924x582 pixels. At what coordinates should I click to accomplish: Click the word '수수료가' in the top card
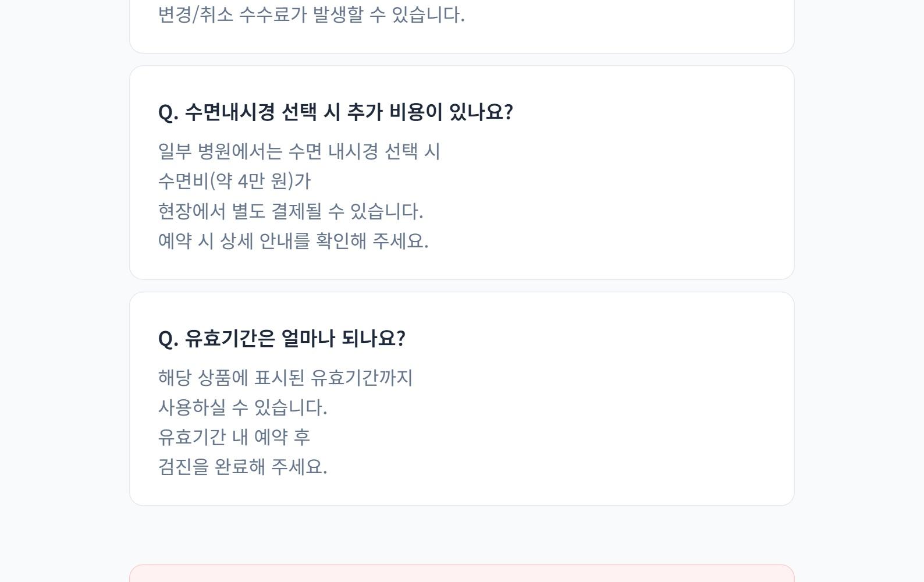click(273, 15)
